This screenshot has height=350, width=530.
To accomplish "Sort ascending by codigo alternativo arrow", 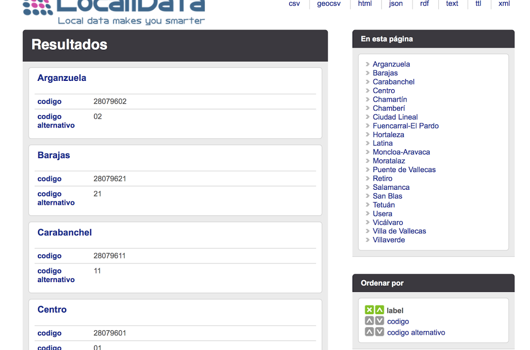I will click(x=369, y=332).
